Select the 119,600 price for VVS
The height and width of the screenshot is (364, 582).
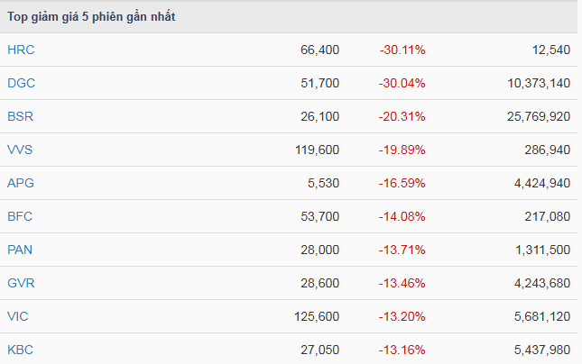coord(316,150)
